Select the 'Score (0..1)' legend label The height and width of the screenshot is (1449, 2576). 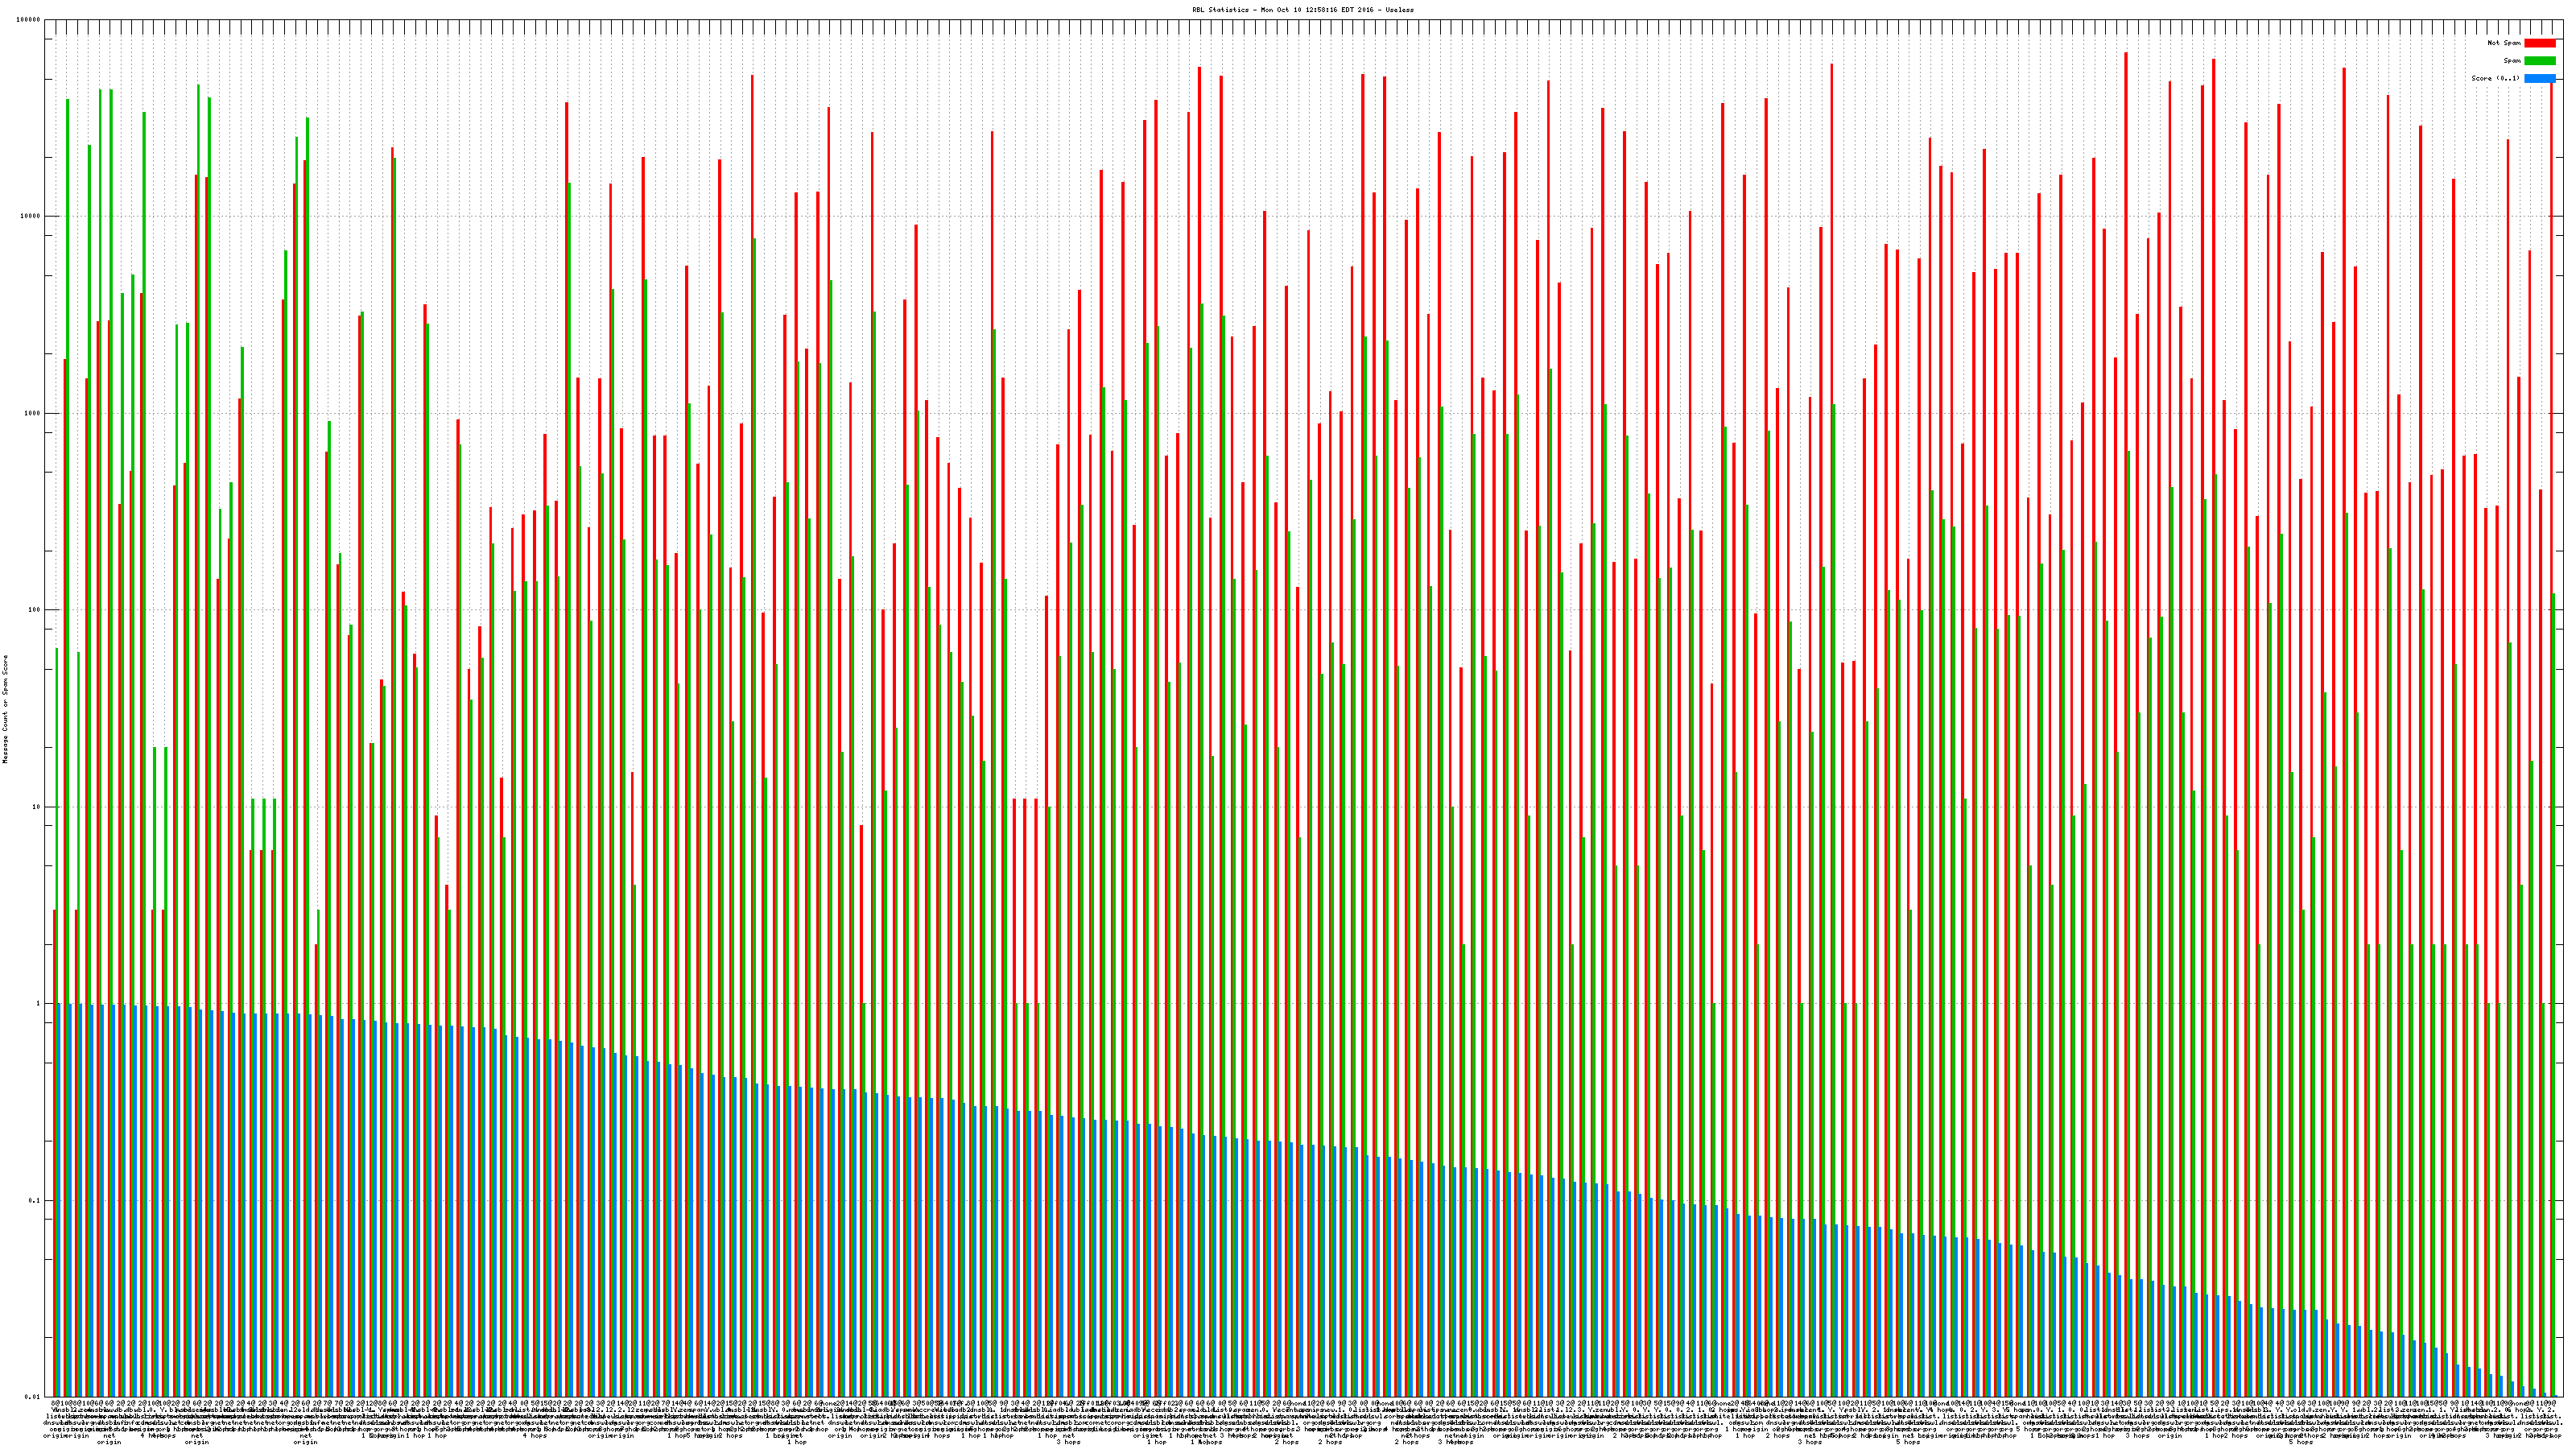coord(2496,78)
